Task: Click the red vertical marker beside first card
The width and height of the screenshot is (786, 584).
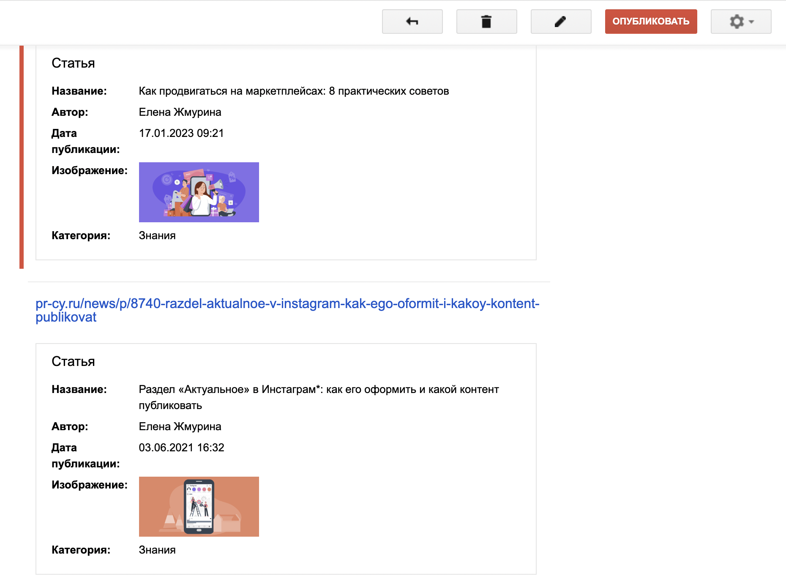Action: [22, 156]
